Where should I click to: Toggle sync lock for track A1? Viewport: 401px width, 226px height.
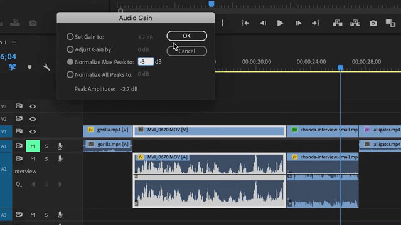(x=19, y=146)
